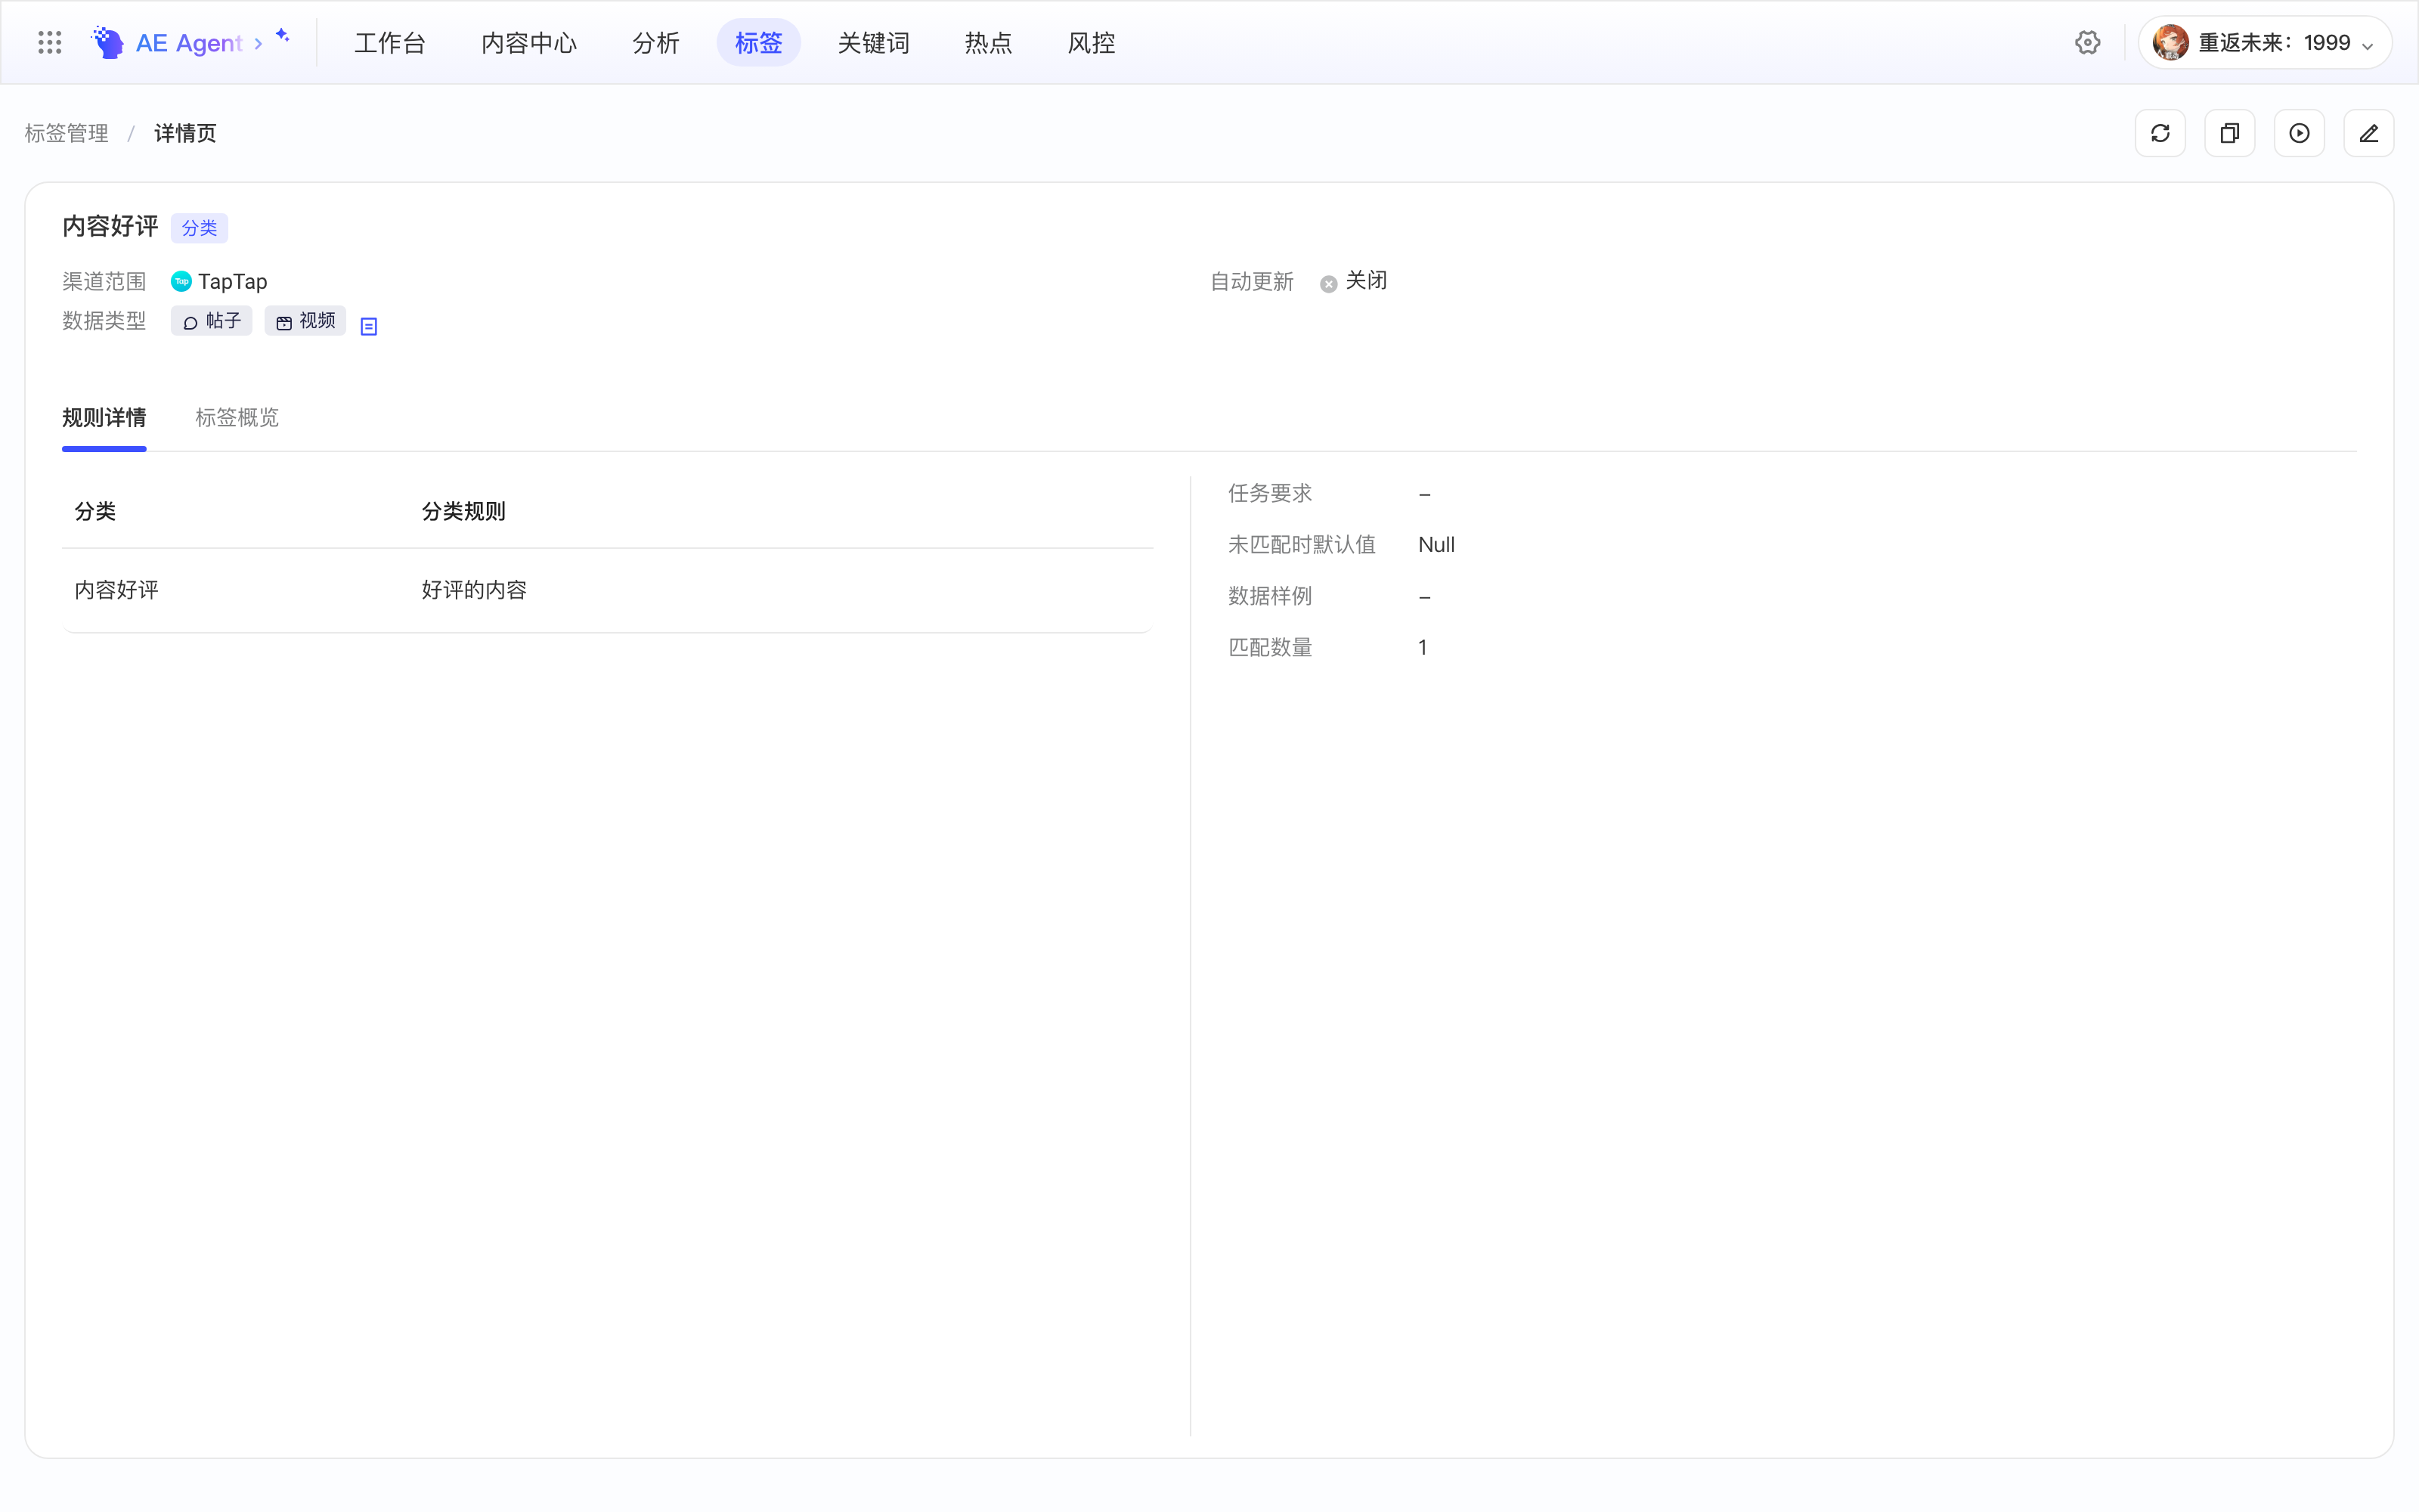The width and height of the screenshot is (2419, 1512).
Task: Select the 标签 menu item
Action: tap(759, 43)
